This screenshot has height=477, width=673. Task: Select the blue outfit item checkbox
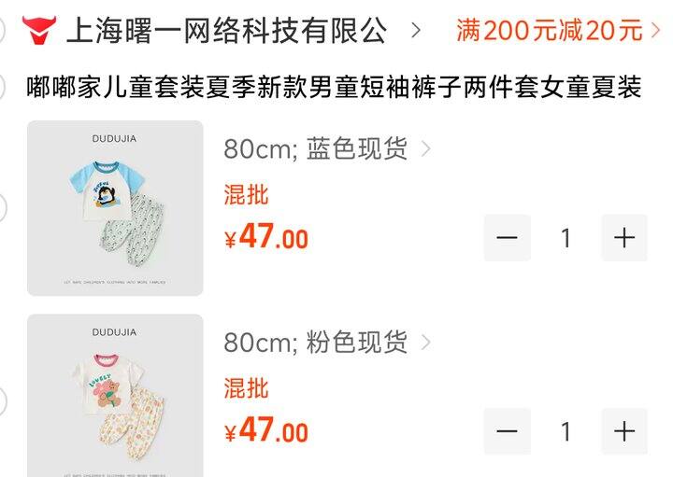(2, 208)
